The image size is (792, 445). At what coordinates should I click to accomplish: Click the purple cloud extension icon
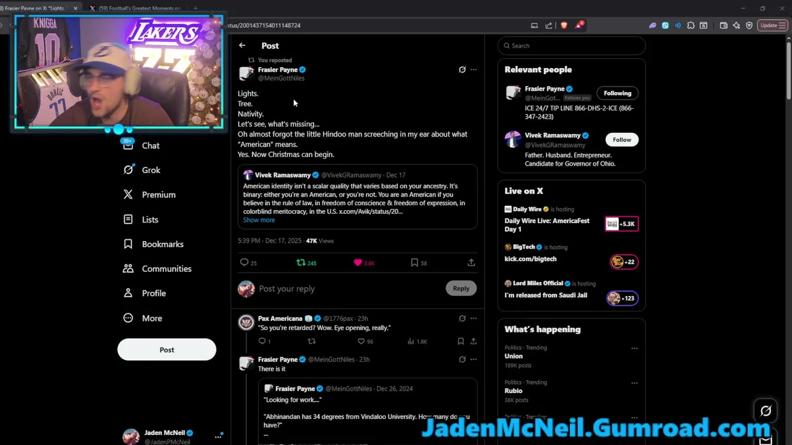point(652,25)
